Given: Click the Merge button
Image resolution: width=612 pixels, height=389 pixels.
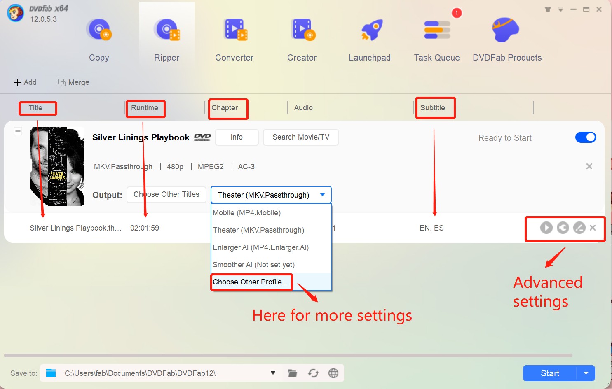Looking at the screenshot, I should click(74, 82).
